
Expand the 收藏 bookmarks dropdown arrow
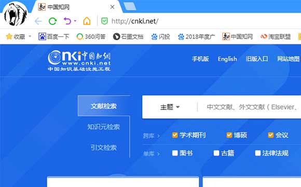click(30, 36)
